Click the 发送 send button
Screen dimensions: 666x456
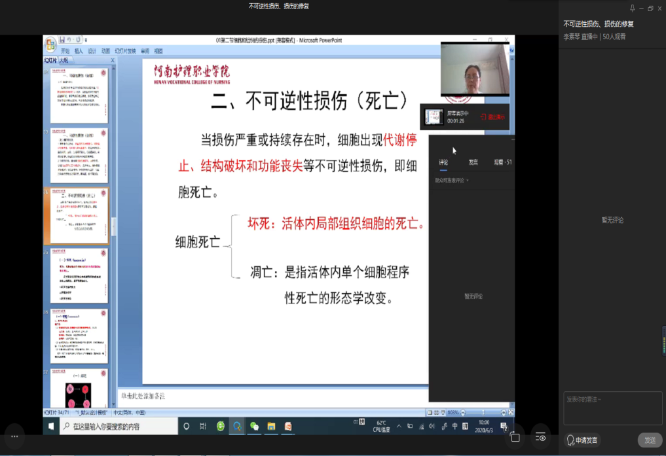click(x=650, y=440)
